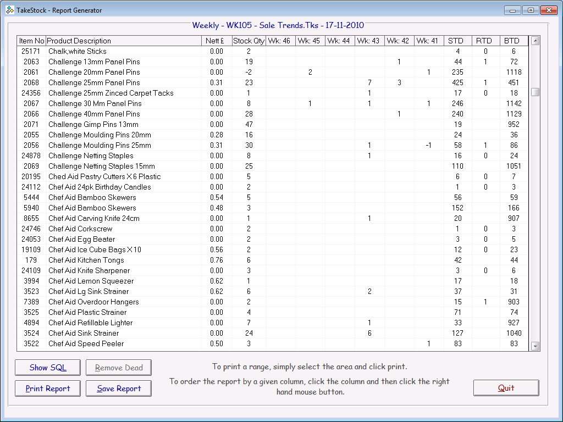Select the Wk: 44 column header
This screenshot has width=563, height=422.
pyautogui.click(x=340, y=41)
